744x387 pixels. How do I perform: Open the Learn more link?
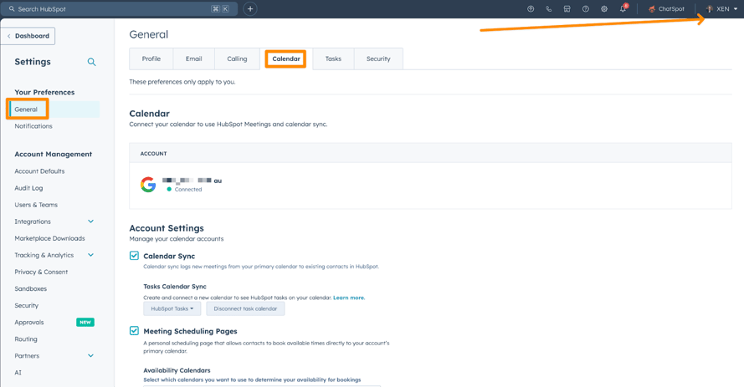click(x=349, y=298)
